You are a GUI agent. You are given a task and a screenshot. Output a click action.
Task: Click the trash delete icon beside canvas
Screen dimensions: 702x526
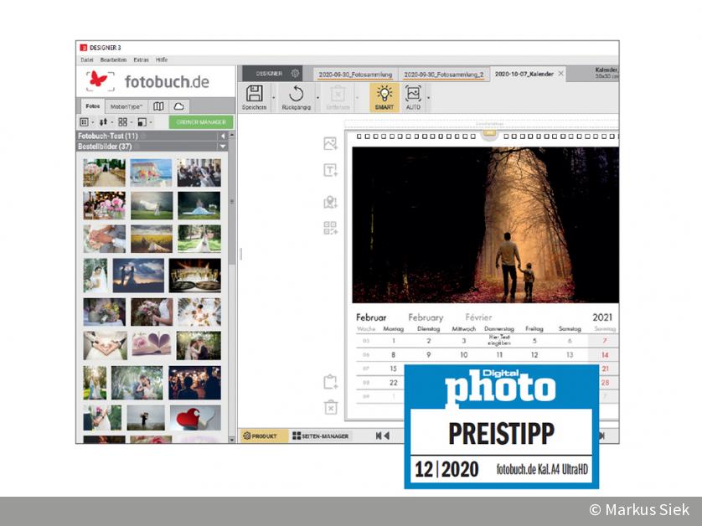click(x=330, y=407)
